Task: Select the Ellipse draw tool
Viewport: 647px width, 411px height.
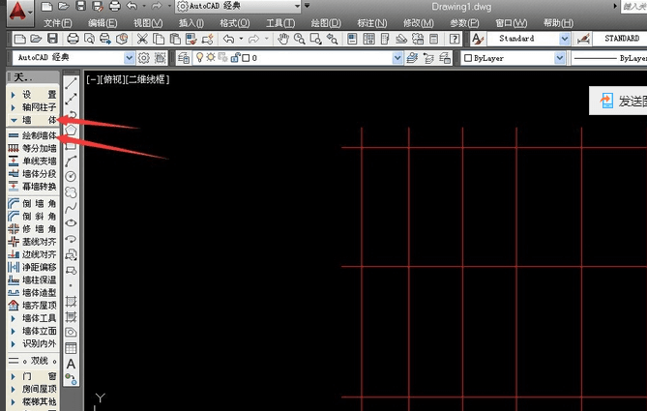Action: tap(71, 223)
